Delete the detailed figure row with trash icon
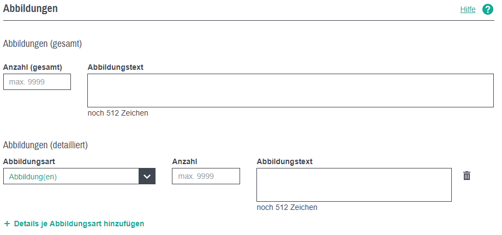502x235 pixels. click(x=467, y=176)
